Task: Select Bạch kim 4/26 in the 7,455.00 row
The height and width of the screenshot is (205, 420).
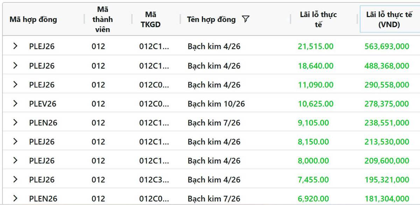Action: tap(214, 180)
